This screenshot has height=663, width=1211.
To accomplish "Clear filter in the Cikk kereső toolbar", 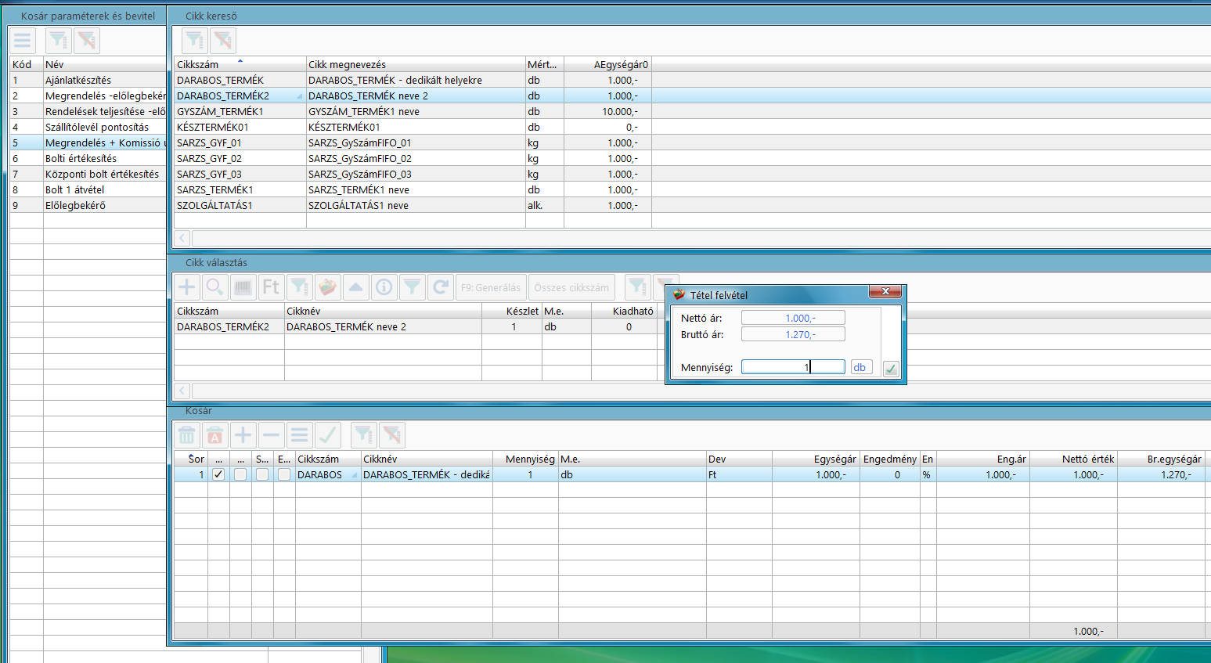I will (x=223, y=40).
